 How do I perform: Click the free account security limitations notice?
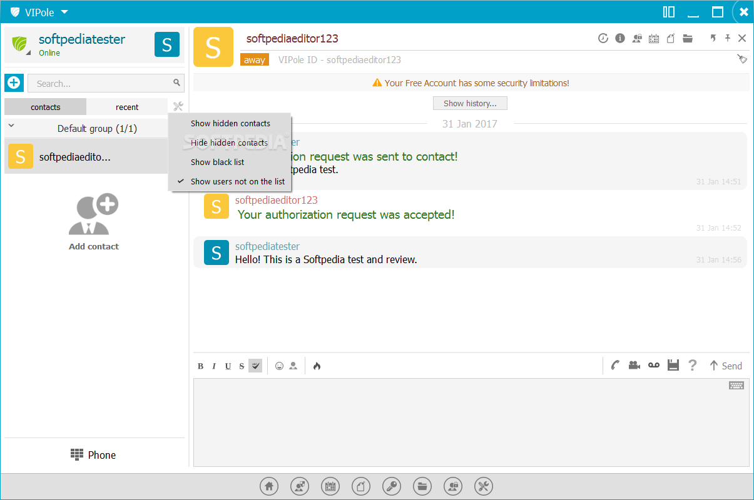(x=471, y=82)
